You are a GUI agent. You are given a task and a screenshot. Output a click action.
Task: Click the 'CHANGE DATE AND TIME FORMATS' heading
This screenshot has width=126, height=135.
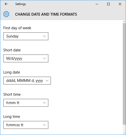click(x=46, y=14)
